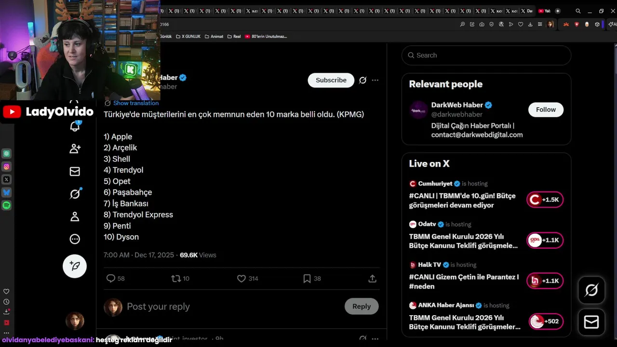
Task: Click the grey Reply button
Action: (362, 306)
